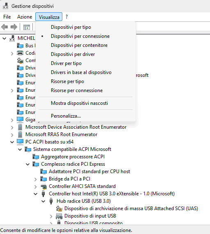Select Adattatore PCI standard per CPU host
210x234 pixels.
pos(89,171)
